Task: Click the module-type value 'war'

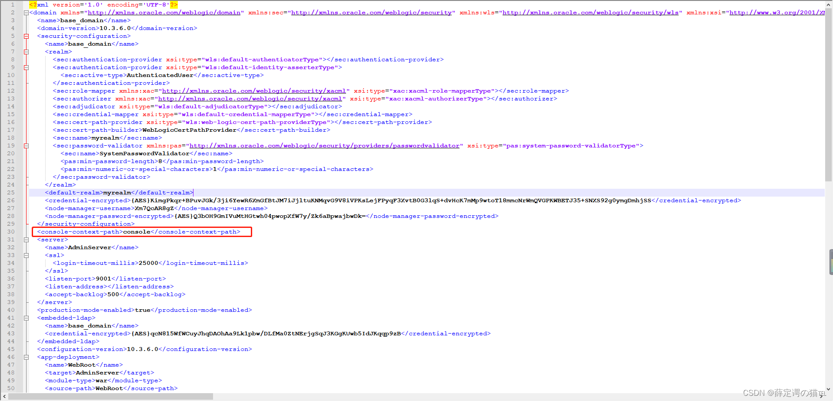Action: [101, 381]
